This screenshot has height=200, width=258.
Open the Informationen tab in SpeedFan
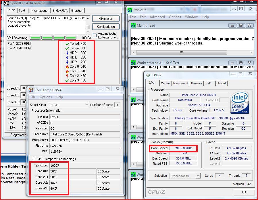tap(40, 11)
